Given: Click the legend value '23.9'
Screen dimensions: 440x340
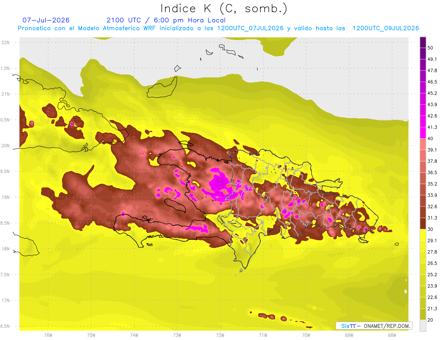Looking at the screenshot, I should [432, 286].
